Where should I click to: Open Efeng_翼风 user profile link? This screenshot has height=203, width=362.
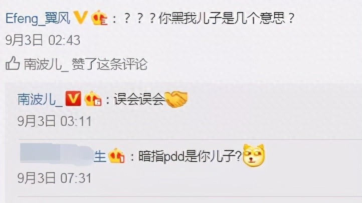[38, 18]
